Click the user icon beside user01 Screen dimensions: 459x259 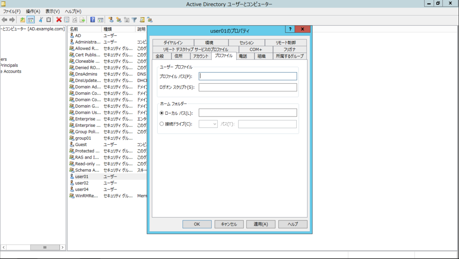pyautogui.click(x=72, y=177)
